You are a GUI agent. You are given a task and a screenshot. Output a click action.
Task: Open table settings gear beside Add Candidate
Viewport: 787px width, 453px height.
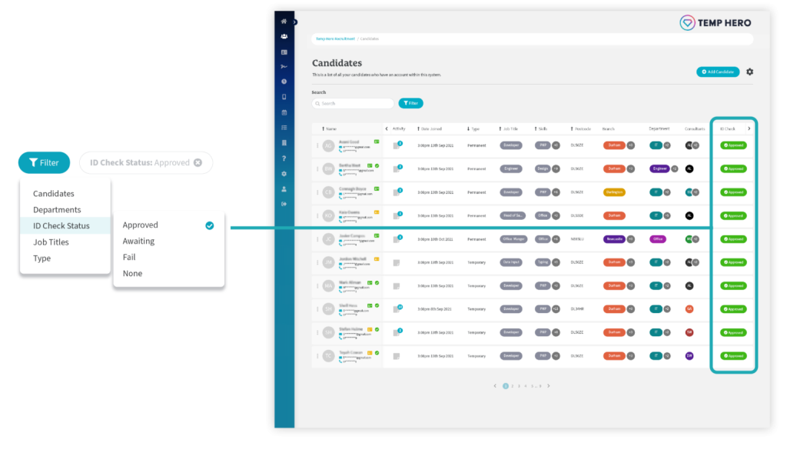coord(749,72)
